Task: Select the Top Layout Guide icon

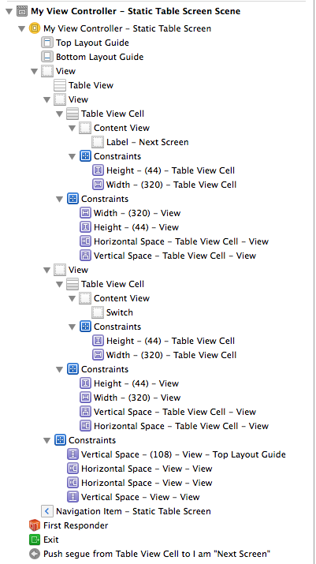Action: pyautogui.click(x=47, y=43)
